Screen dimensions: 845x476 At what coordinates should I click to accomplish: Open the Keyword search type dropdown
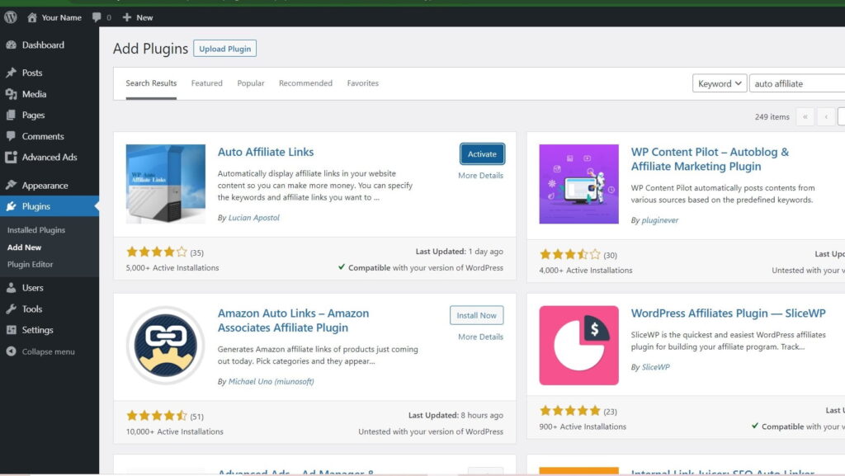(720, 83)
